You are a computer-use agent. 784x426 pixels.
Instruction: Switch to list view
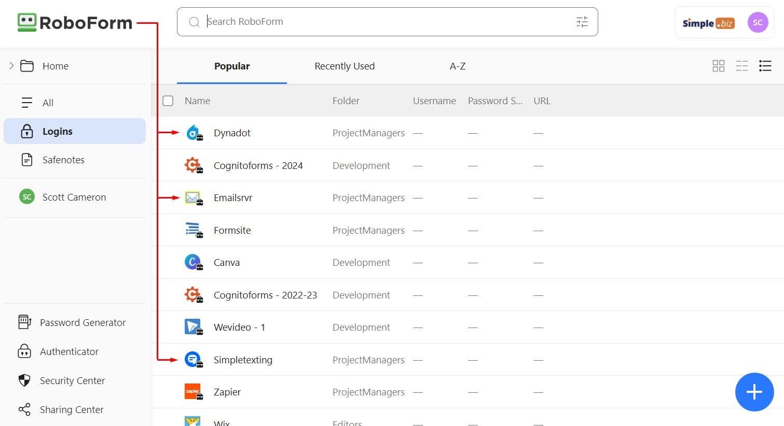[x=765, y=66]
